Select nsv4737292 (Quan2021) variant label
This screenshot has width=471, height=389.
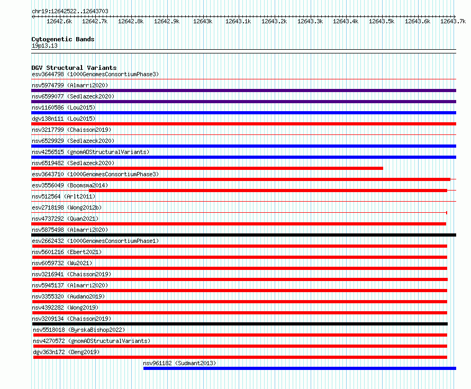[65, 219]
